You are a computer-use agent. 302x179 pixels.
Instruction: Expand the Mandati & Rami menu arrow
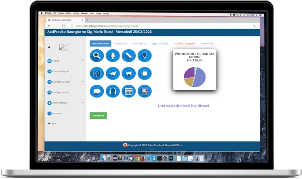83,82
